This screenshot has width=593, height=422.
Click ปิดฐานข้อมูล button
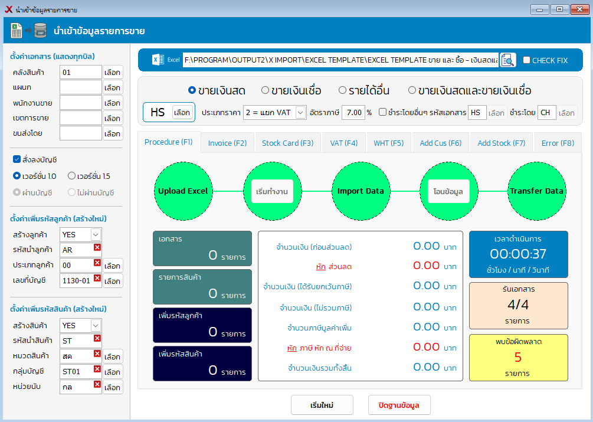399,405
